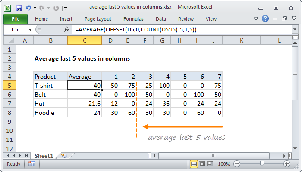Click the Name Box showing C5

pos(15,29)
